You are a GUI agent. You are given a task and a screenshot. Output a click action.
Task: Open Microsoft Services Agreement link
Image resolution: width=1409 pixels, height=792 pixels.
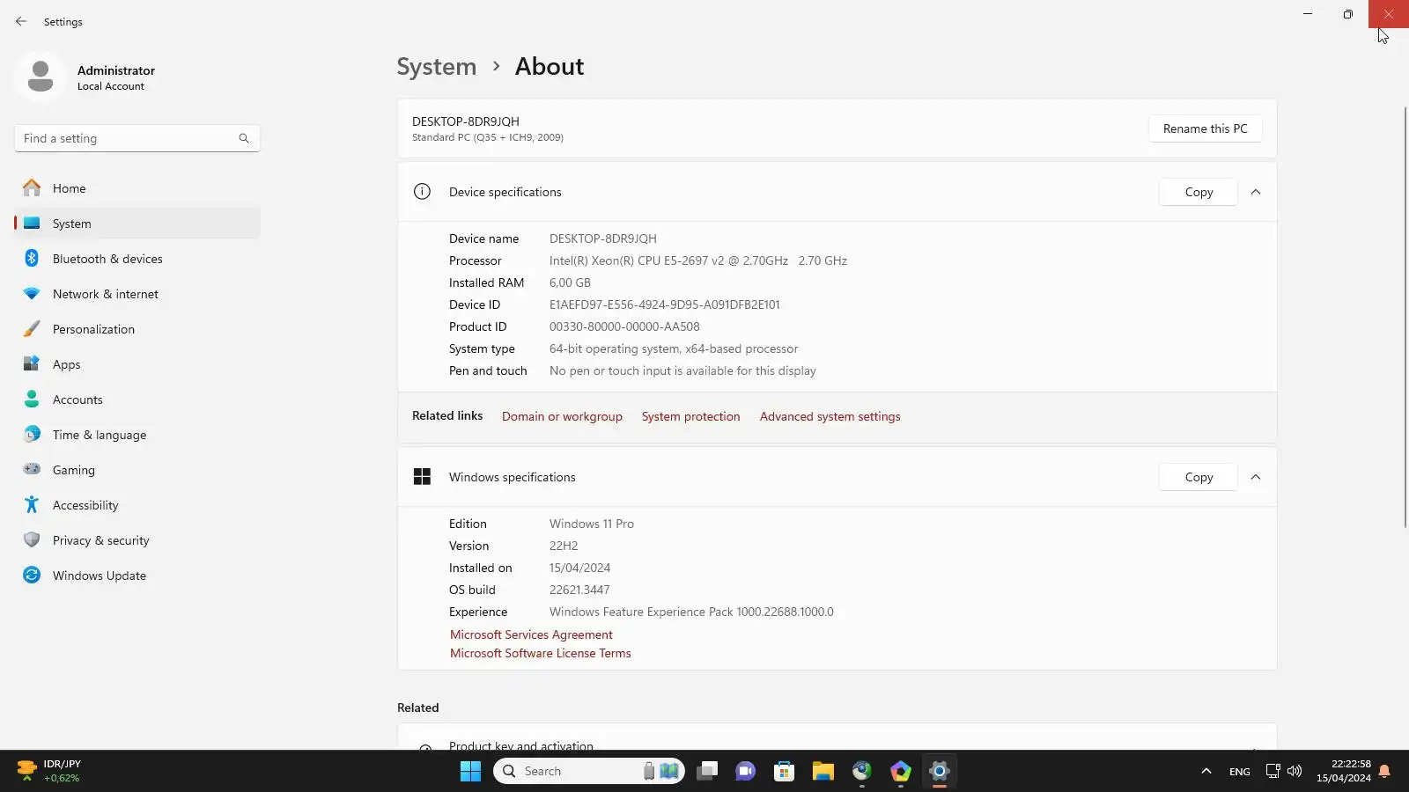[x=531, y=634]
